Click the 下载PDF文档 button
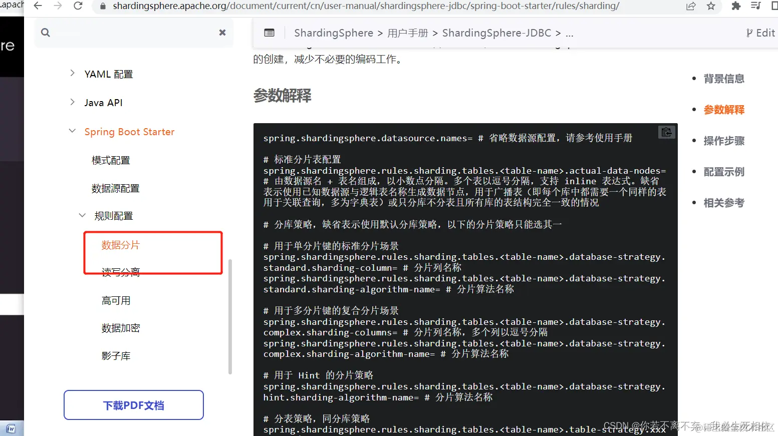The width and height of the screenshot is (778, 436). [133, 404]
